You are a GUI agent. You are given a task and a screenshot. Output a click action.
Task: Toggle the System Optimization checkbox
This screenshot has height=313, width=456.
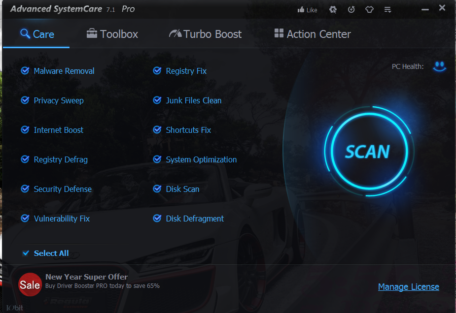click(x=157, y=159)
